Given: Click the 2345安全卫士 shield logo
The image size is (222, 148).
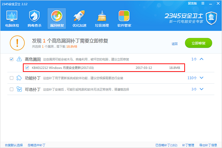Looking at the screenshot, I should point(211,18).
